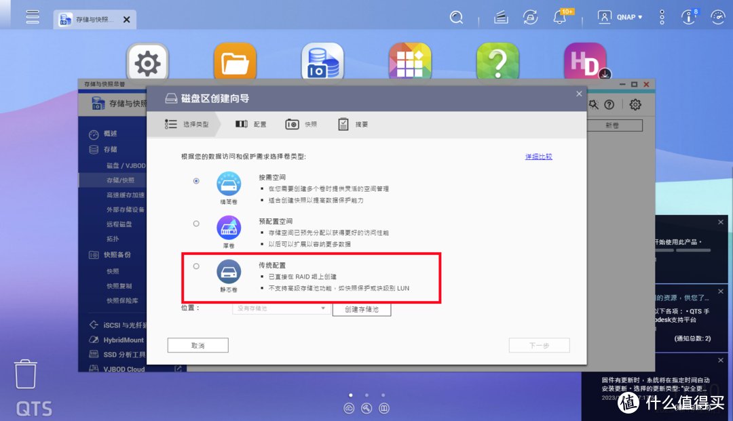Open 高速缓存加速 sidebar item
The width and height of the screenshot is (733, 421).
tap(126, 195)
